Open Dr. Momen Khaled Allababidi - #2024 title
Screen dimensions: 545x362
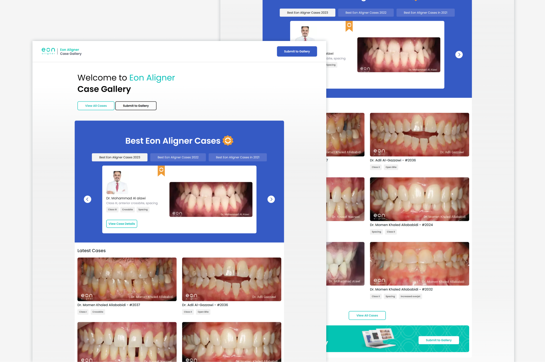point(401,225)
